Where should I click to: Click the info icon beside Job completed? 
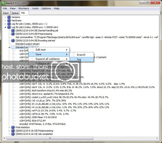pos(13,134)
